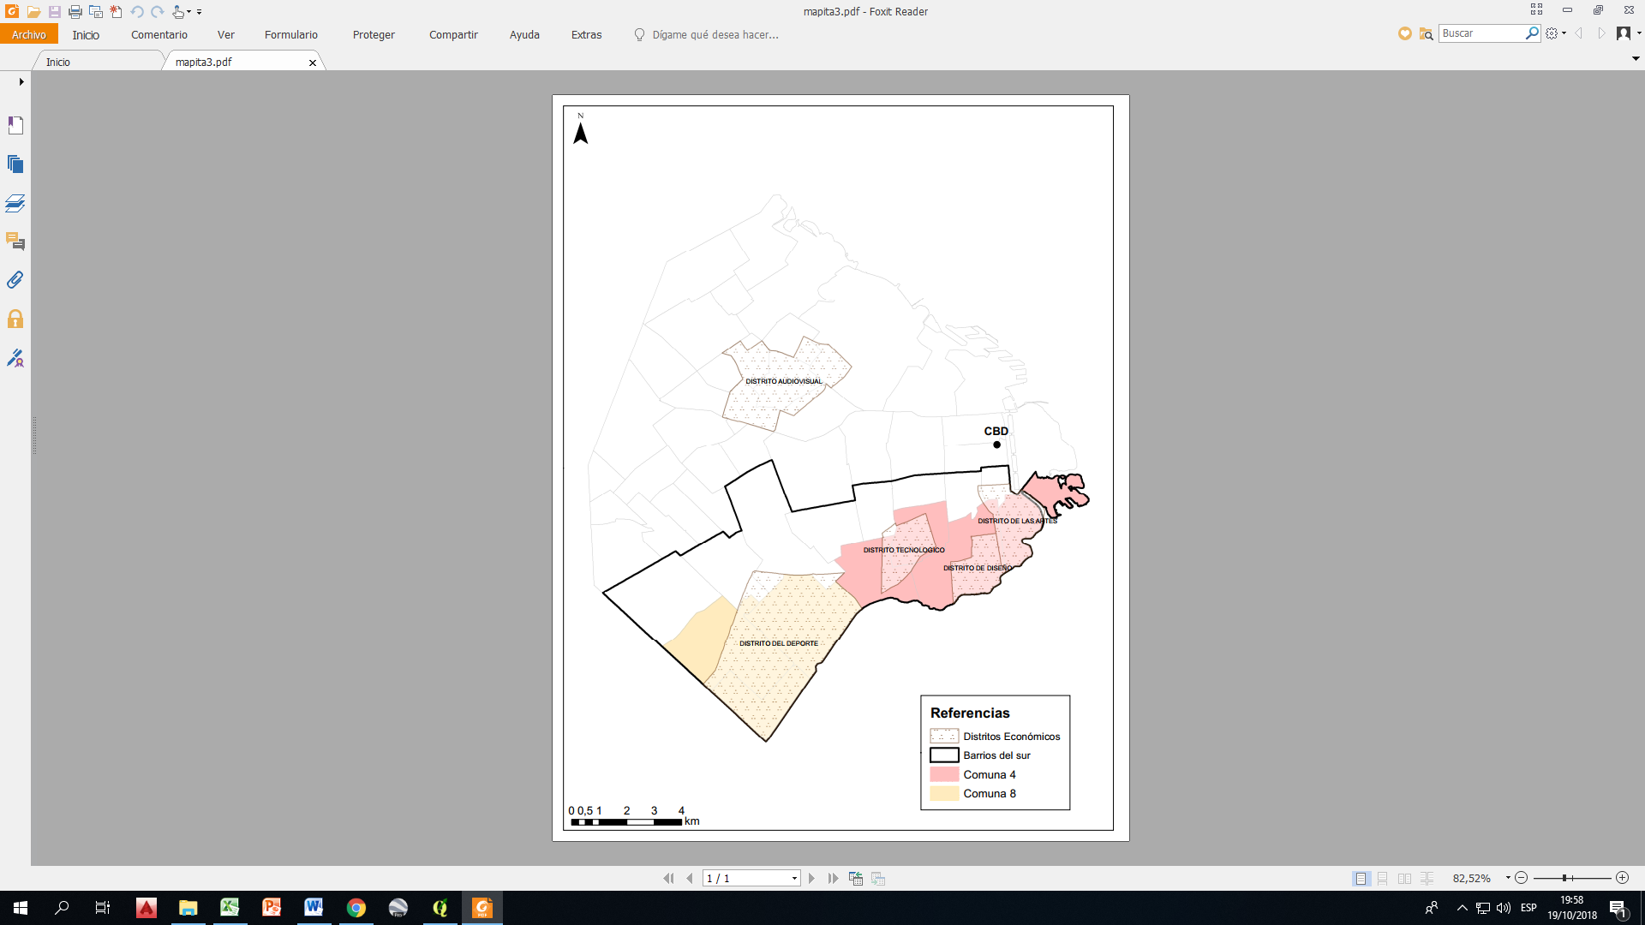Click the Open folder icon
The width and height of the screenshot is (1645, 925).
coord(33,12)
